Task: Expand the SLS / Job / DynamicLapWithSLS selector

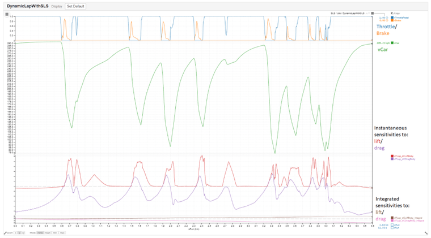Action: [x=349, y=12]
